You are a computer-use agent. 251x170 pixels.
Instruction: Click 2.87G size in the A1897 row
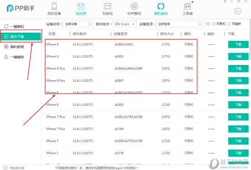166,81
